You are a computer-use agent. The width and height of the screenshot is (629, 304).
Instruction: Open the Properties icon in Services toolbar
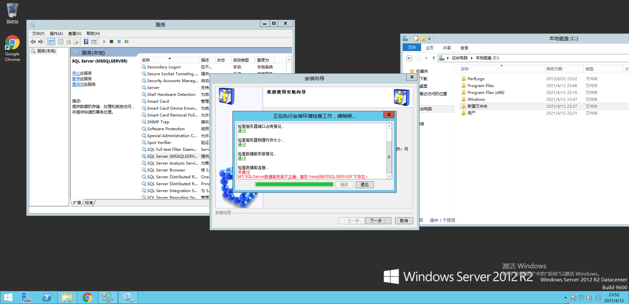click(x=61, y=42)
